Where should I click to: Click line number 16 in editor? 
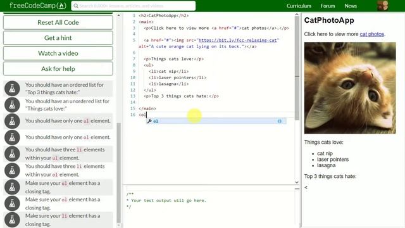coord(133,115)
